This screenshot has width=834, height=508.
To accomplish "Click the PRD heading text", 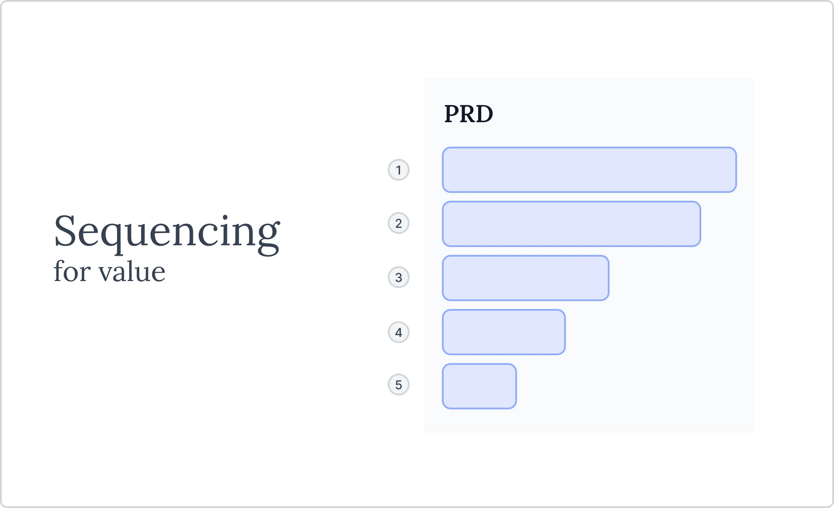I will (x=468, y=114).
